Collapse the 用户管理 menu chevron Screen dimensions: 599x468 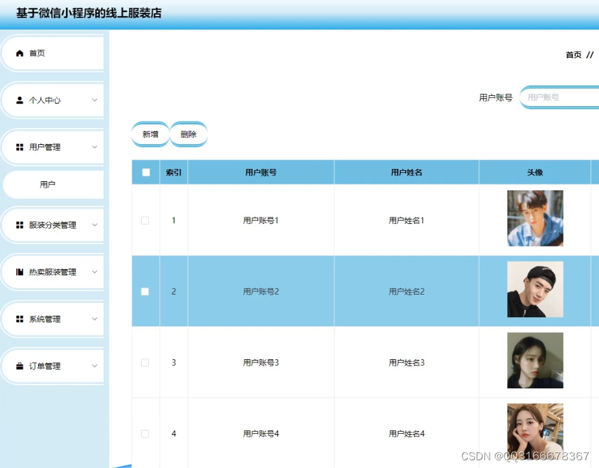click(x=94, y=147)
